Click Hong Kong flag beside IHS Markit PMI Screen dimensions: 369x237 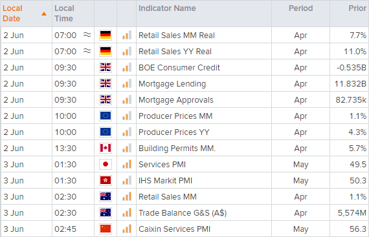click(106, 180)
